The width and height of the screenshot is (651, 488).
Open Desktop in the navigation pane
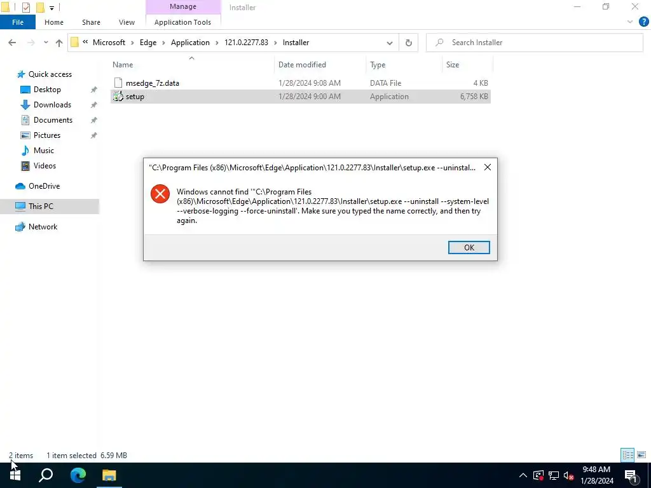(47, 90)
